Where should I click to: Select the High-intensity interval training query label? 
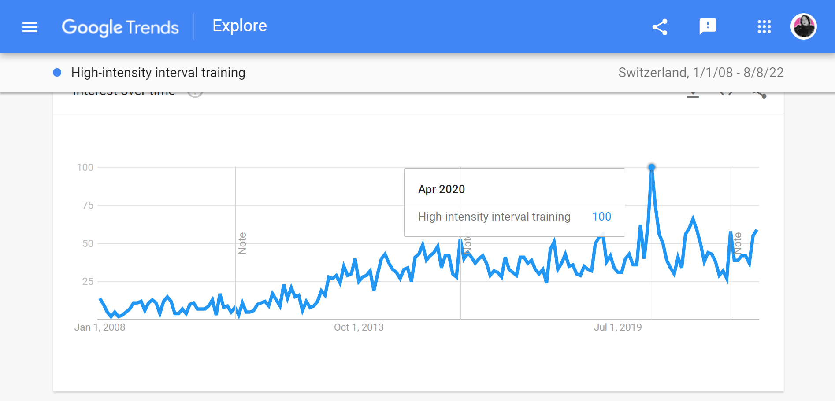click(158, 72)
